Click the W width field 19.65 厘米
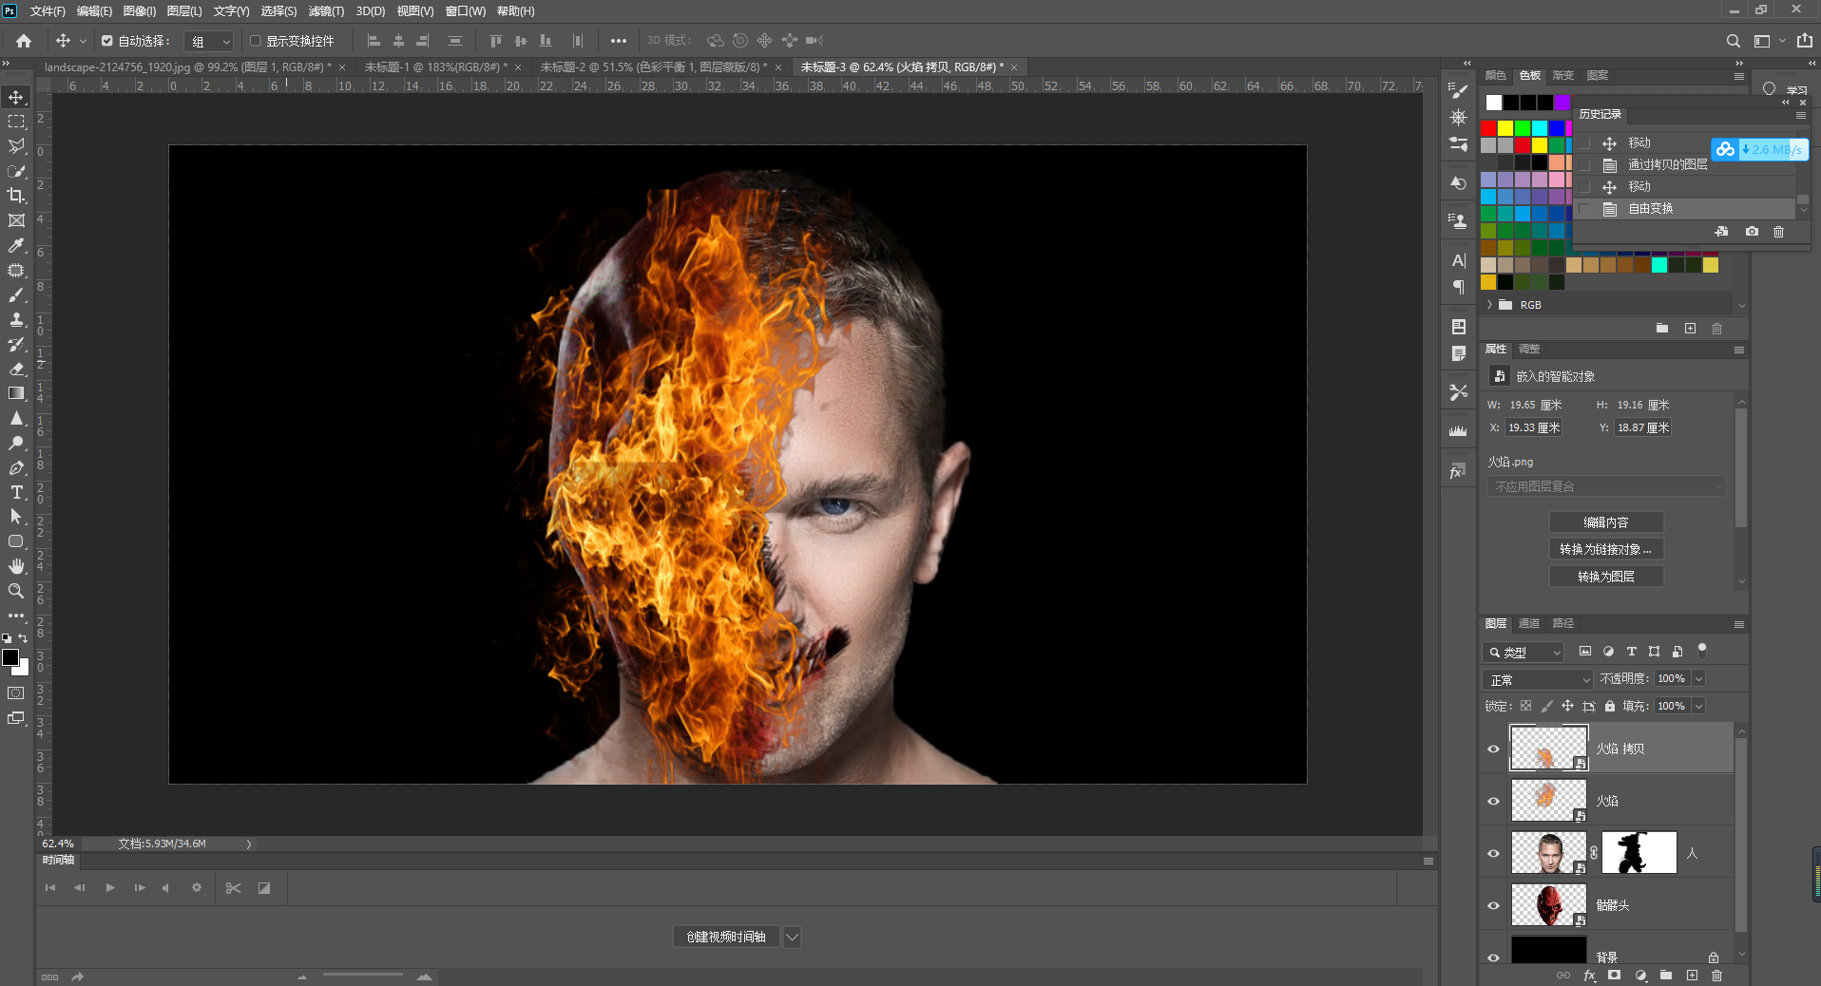The height and width of the screenshot is (986, 1821). (x=1536, y=405)
